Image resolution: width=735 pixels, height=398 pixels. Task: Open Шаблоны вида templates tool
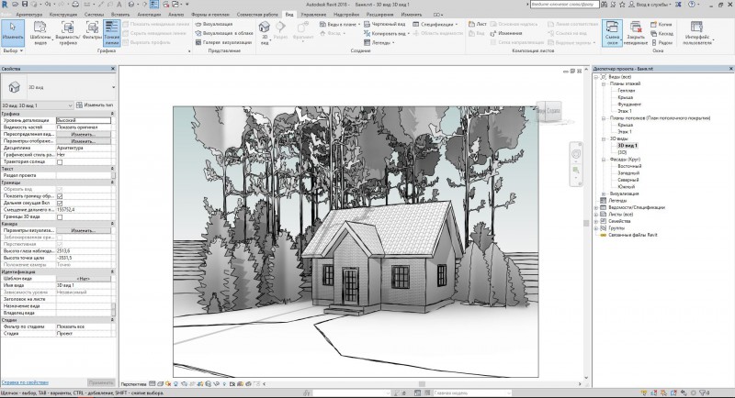coord(40,32)
